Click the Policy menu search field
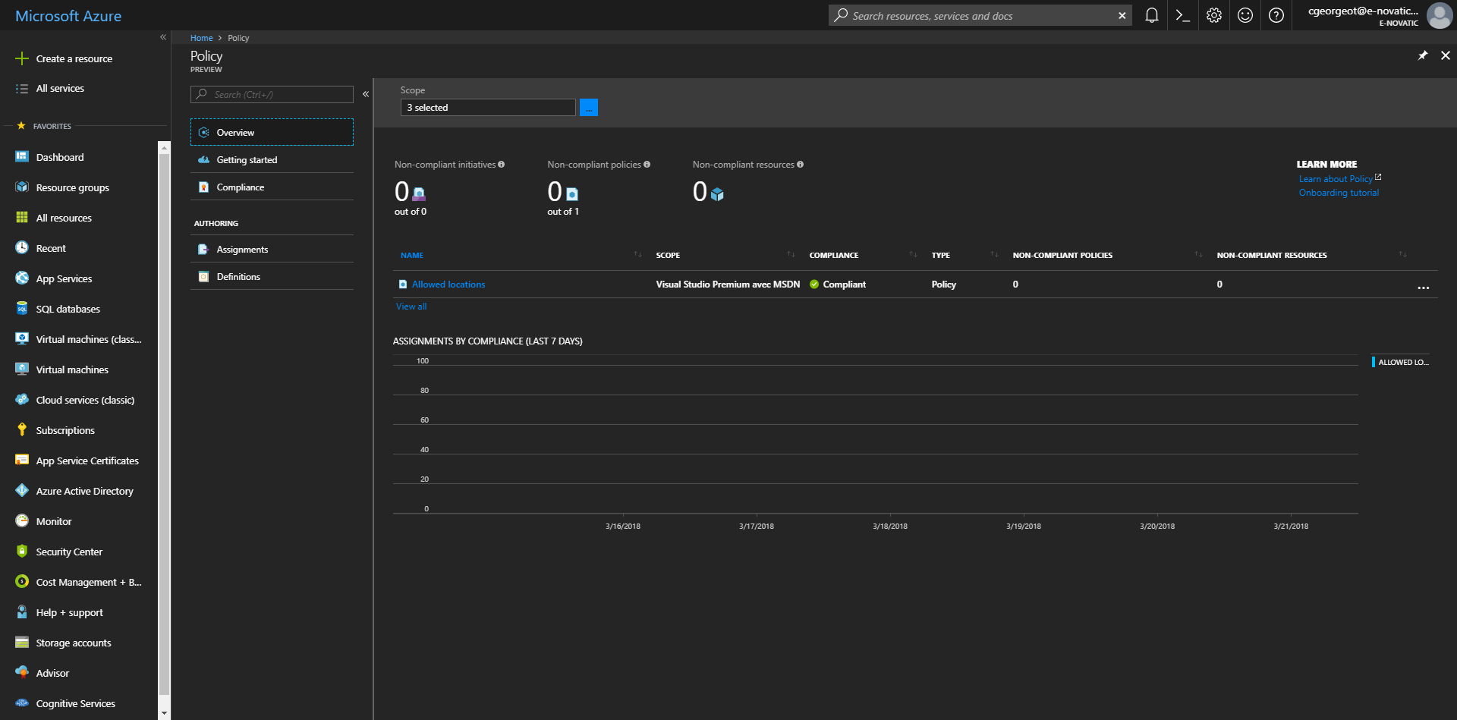 point(278,95)
